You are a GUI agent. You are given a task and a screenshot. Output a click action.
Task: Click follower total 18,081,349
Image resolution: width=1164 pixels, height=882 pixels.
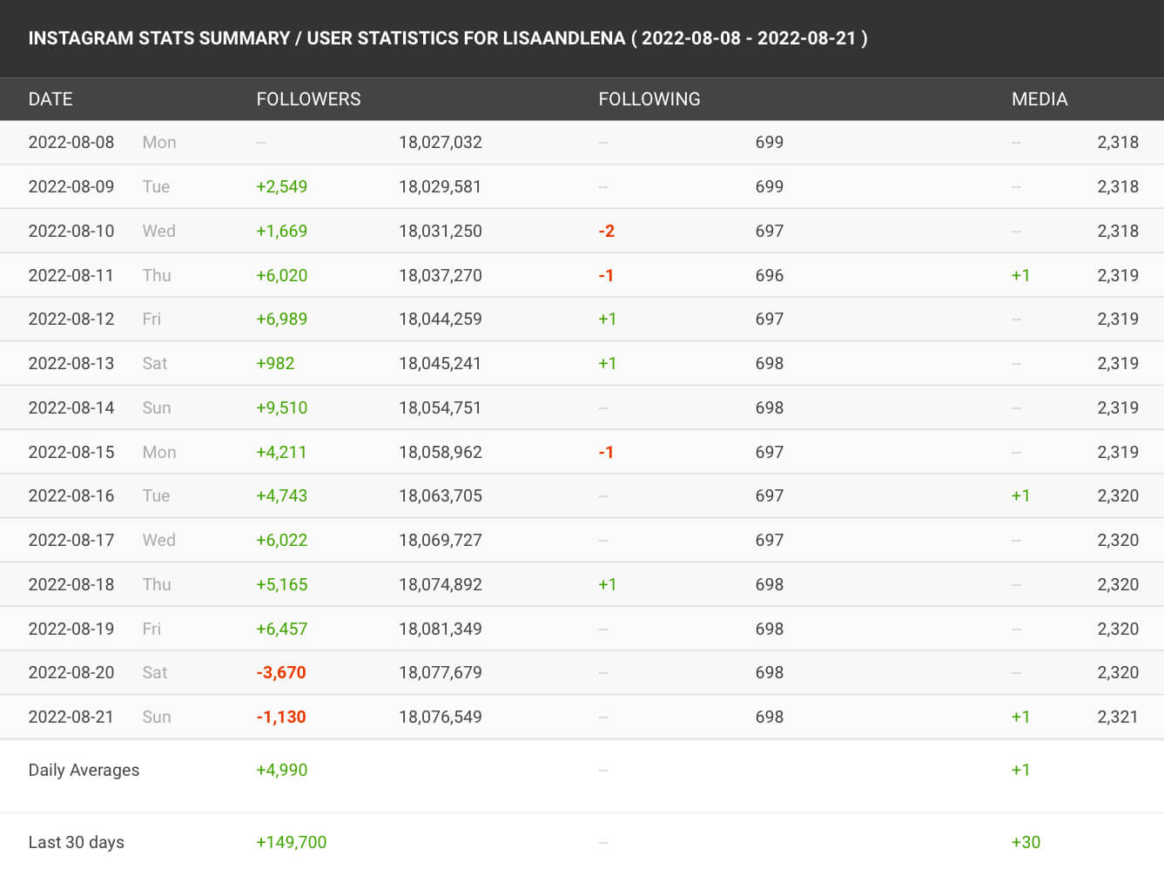[x=441, y=629]
